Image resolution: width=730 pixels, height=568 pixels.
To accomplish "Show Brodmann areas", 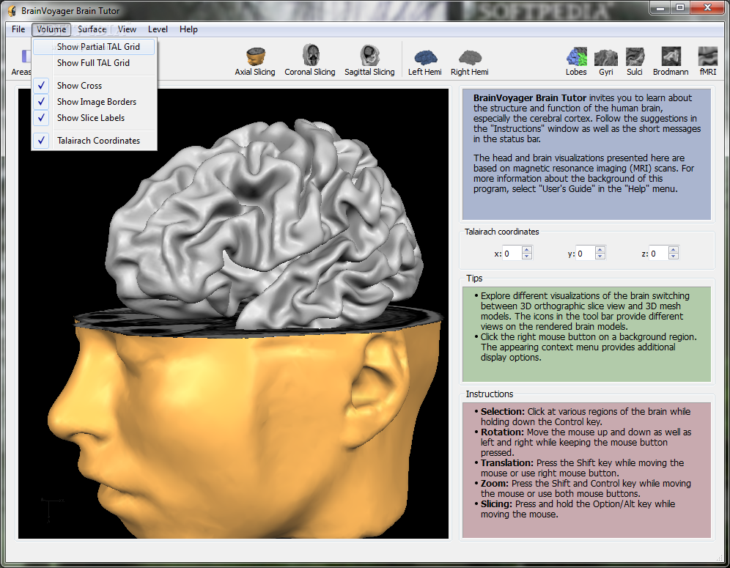I will pyautogui.click(x=671, y=62).
